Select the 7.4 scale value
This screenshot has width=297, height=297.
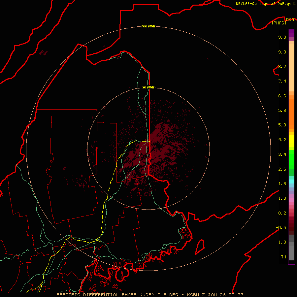[x=282, y=81]
